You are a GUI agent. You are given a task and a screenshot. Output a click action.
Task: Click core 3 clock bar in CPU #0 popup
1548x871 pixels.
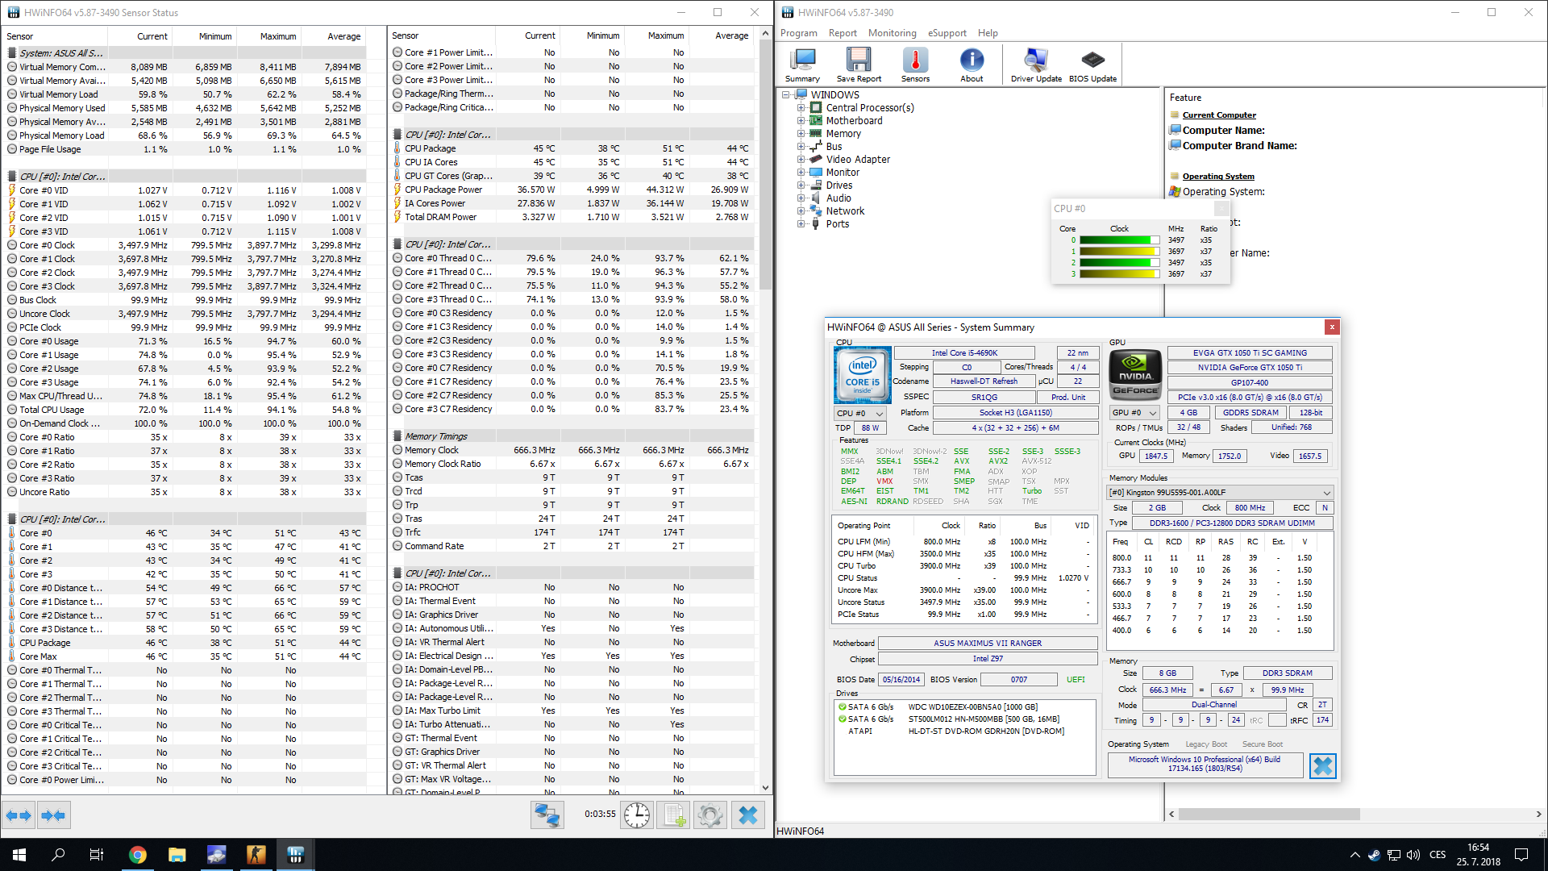pyautogui.click(x=1119, y=274)
